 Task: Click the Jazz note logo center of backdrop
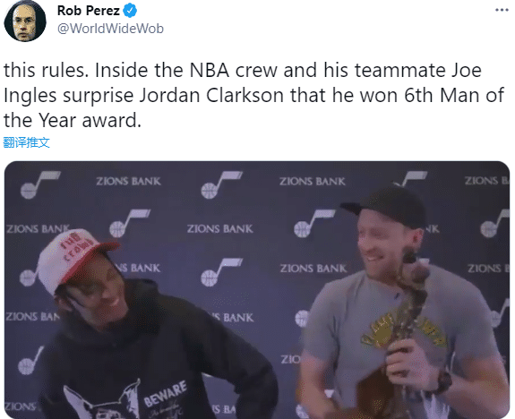point(222,272)
